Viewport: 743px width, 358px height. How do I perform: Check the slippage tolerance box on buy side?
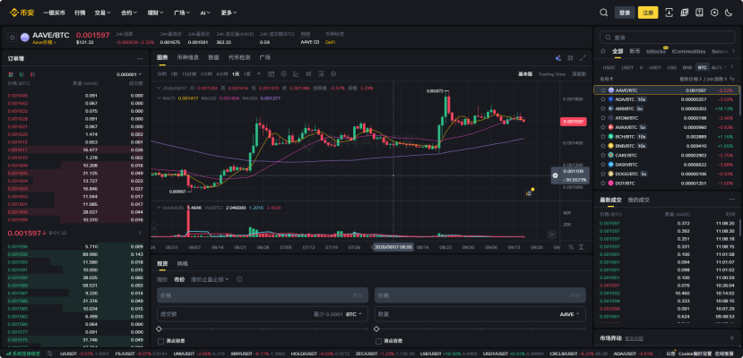coord(160,341)
